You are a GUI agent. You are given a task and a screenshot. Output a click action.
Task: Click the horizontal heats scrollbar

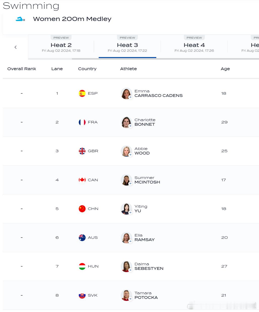click(165, 59)
